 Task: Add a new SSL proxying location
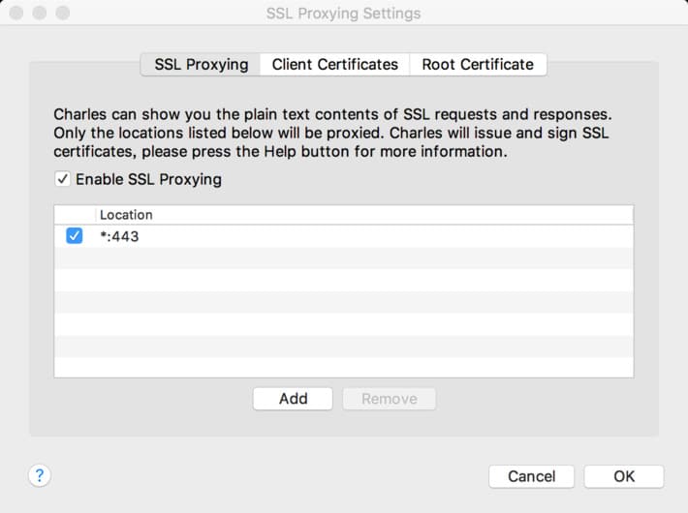point(293,399)
